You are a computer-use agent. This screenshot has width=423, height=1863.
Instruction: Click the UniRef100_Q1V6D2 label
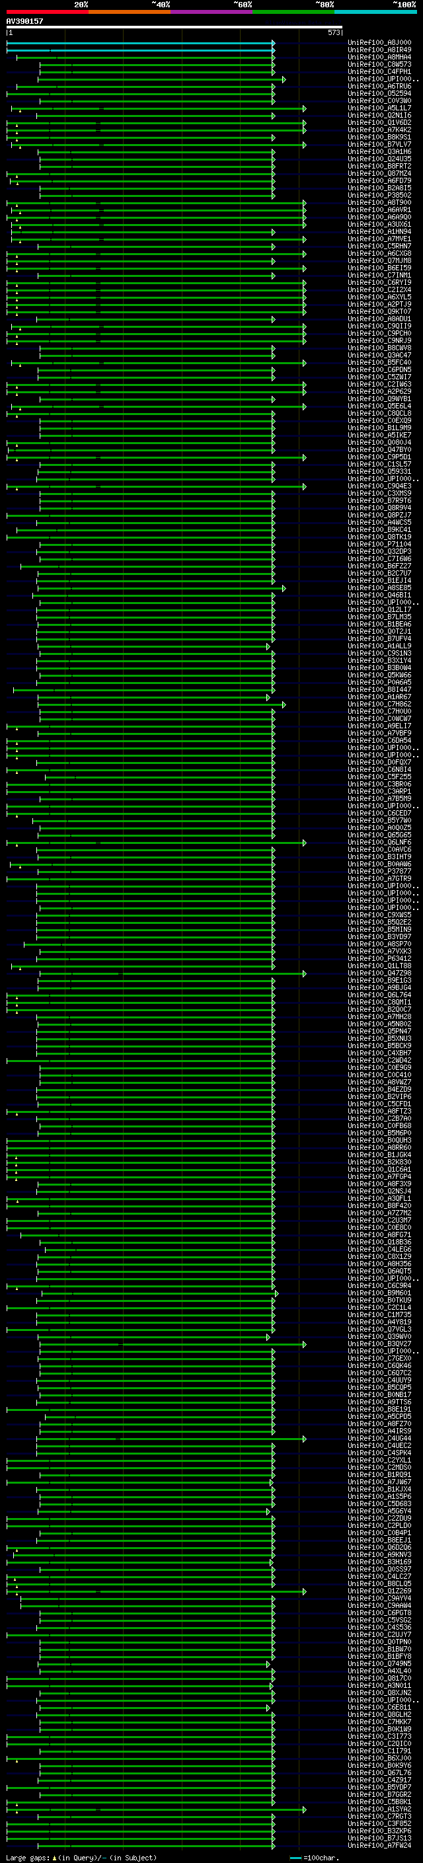click(379, 123)
